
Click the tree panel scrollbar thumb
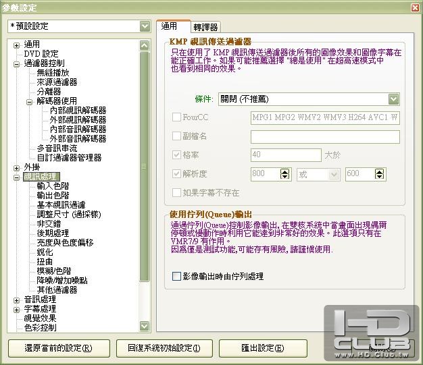[145, 167]
